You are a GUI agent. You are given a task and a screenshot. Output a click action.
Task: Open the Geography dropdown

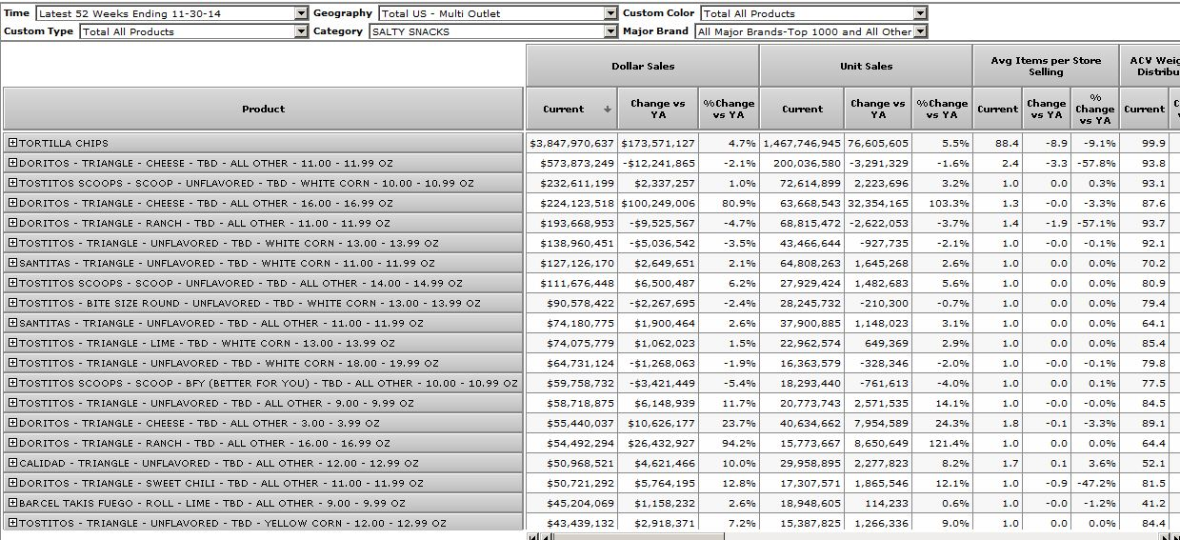(610, 14)
